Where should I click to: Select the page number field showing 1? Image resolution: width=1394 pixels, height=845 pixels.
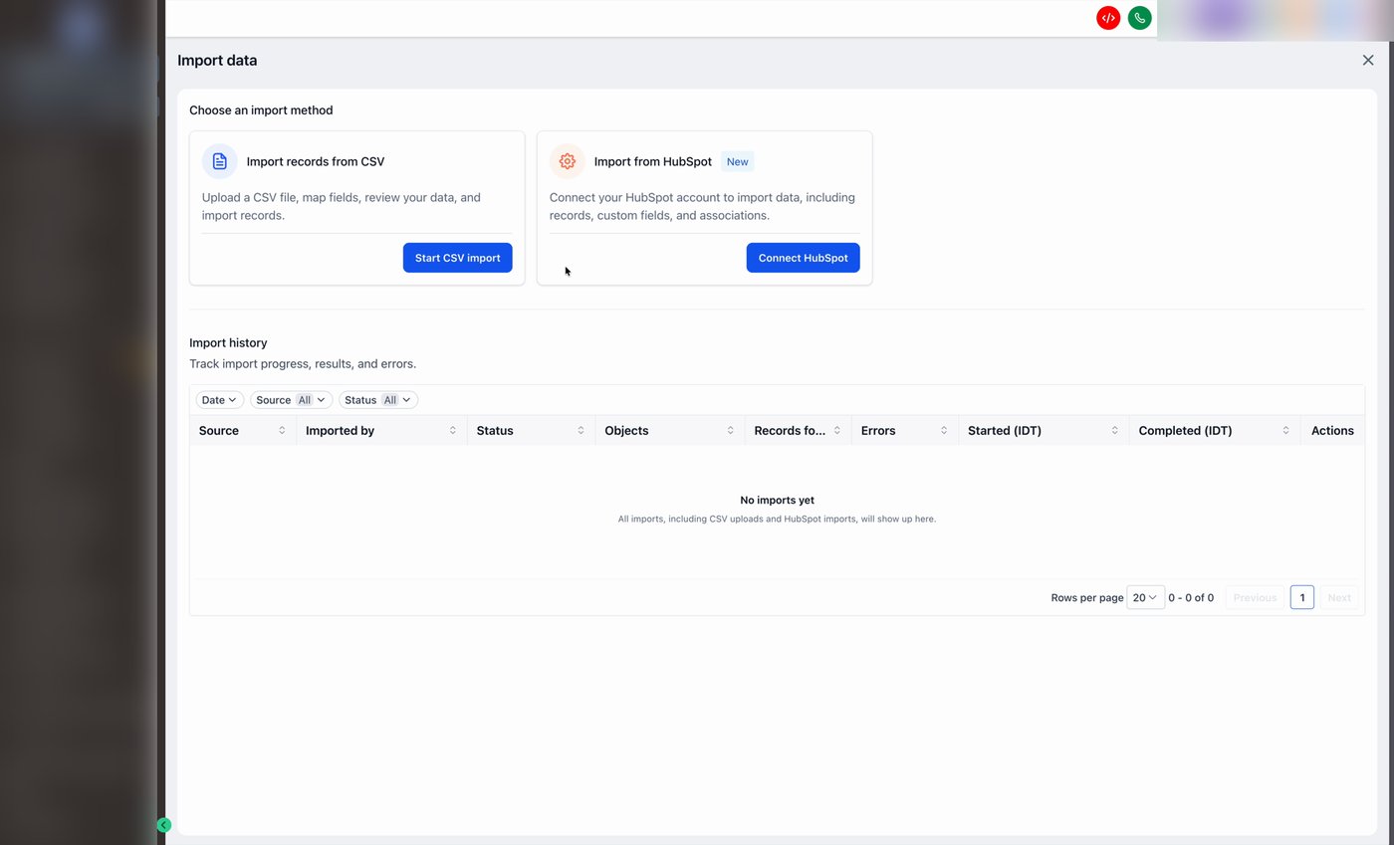pos(1301,597)
